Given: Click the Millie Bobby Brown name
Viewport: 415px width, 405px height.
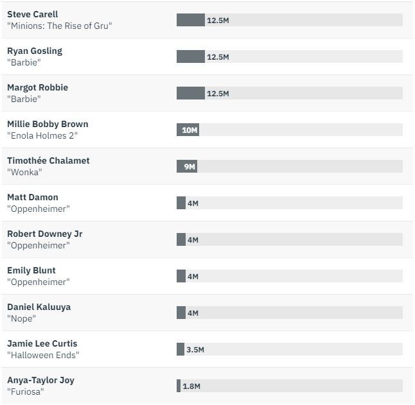Looking at the screenshot, I should [x=48, y=124].
